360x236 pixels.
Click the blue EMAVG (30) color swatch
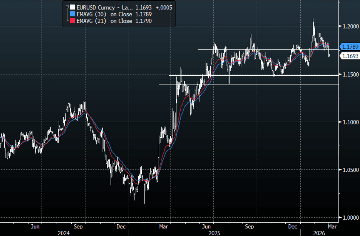point(72,14)
